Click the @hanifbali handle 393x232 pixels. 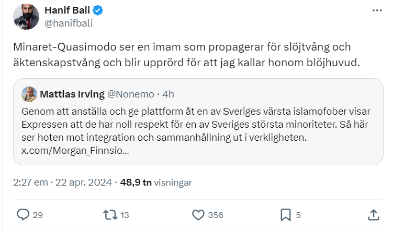tap(67, 23)
